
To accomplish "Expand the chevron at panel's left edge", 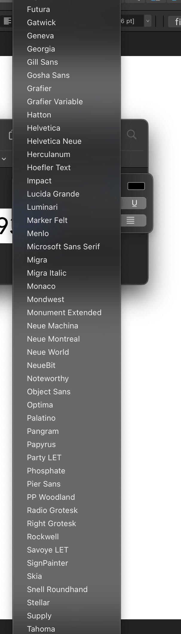I will [4, 159].
